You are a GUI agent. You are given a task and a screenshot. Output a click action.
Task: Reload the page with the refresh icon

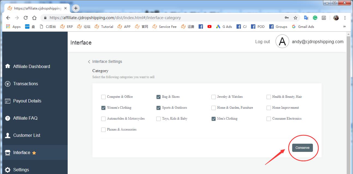[26, 18]
